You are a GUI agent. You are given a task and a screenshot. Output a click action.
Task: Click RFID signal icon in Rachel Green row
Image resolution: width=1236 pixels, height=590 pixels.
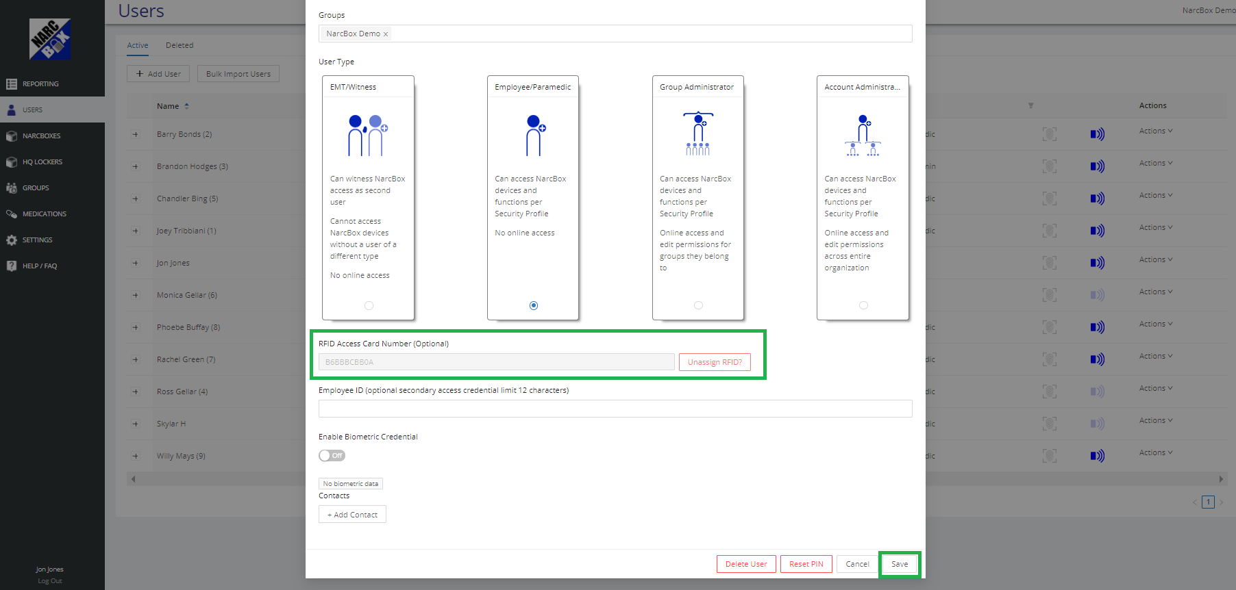[1098, 359]
